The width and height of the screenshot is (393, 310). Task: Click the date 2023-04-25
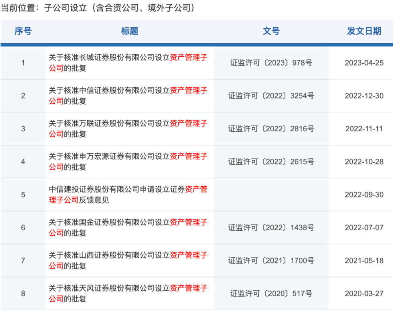(x=364, y=63)
